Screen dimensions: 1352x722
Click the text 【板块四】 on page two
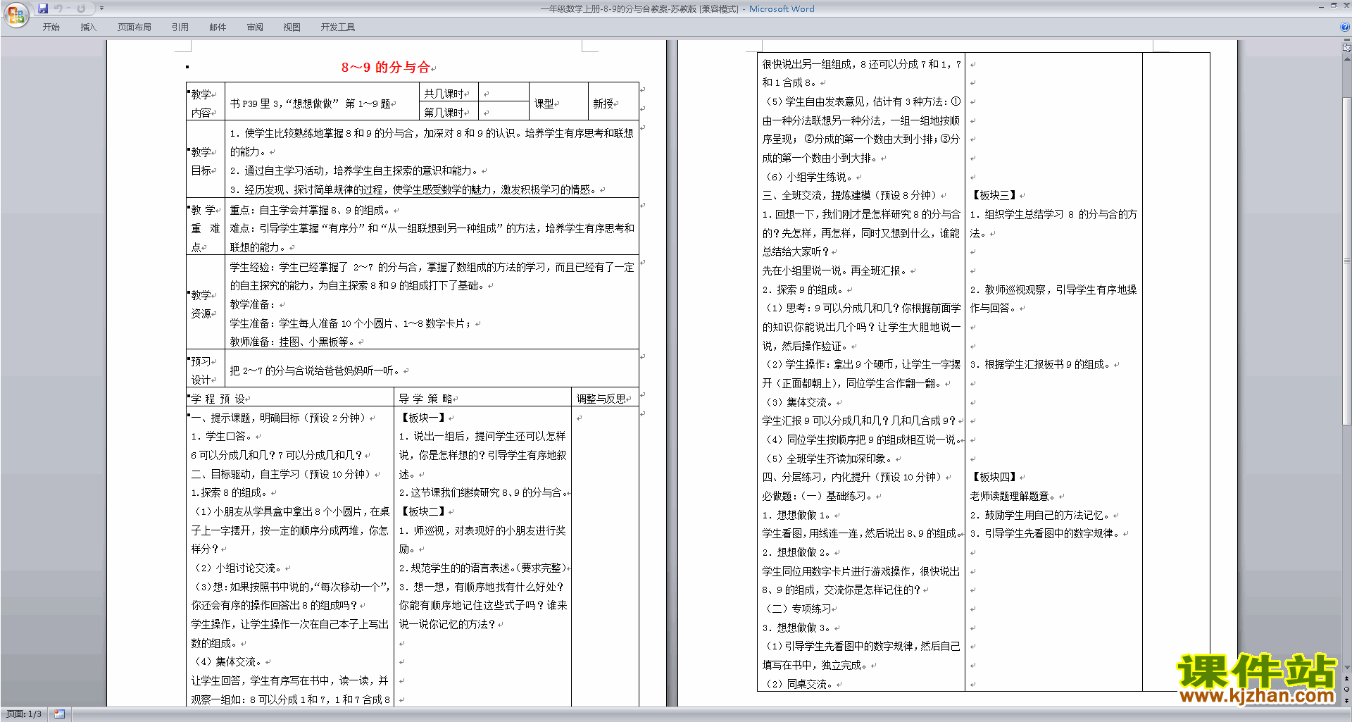994,477
